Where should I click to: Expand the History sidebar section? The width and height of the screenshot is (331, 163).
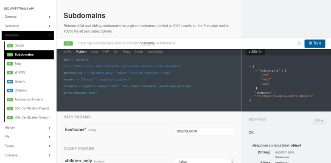28,127
